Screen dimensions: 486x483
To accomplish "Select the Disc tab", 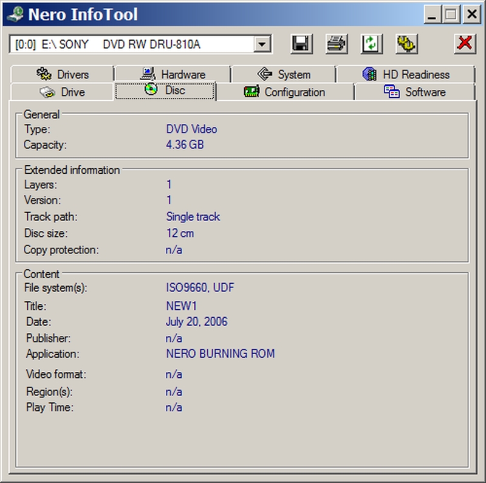I will (x=165, y=91).
